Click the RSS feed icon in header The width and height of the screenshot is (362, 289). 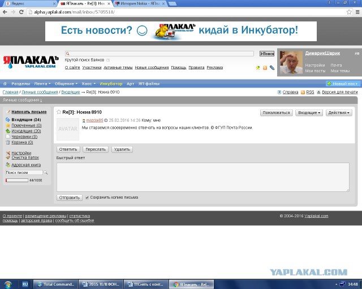pyautogui.click(x=265, y=68)
